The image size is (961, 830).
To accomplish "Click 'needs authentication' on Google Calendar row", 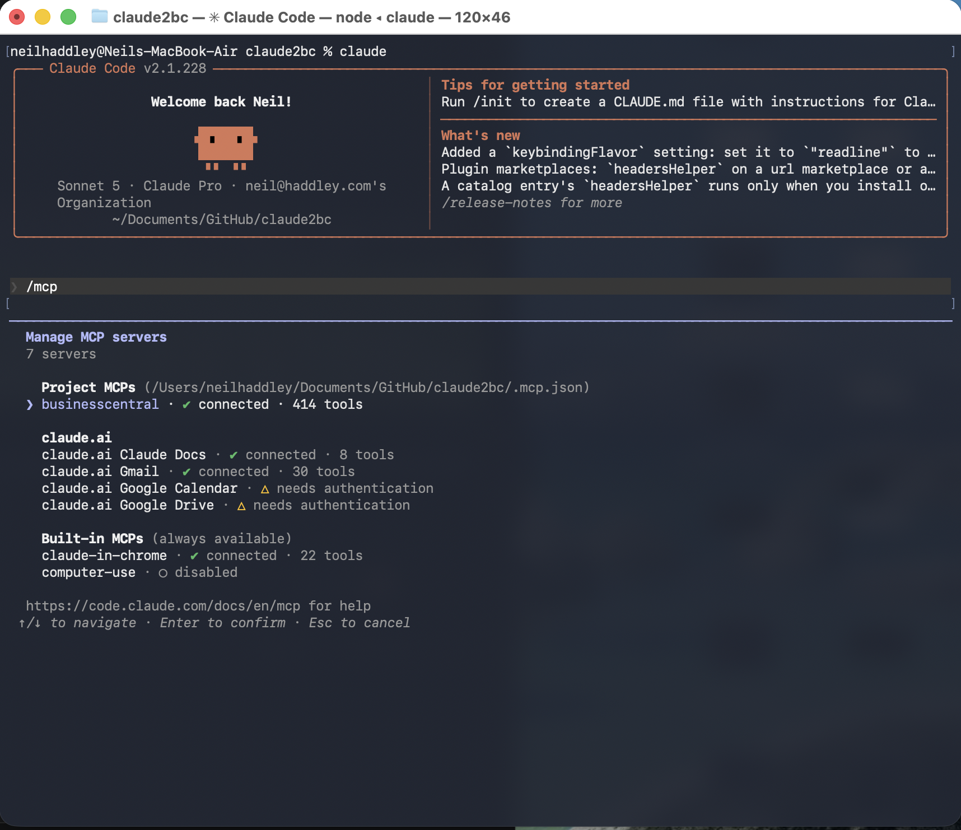I will (355, 488).
